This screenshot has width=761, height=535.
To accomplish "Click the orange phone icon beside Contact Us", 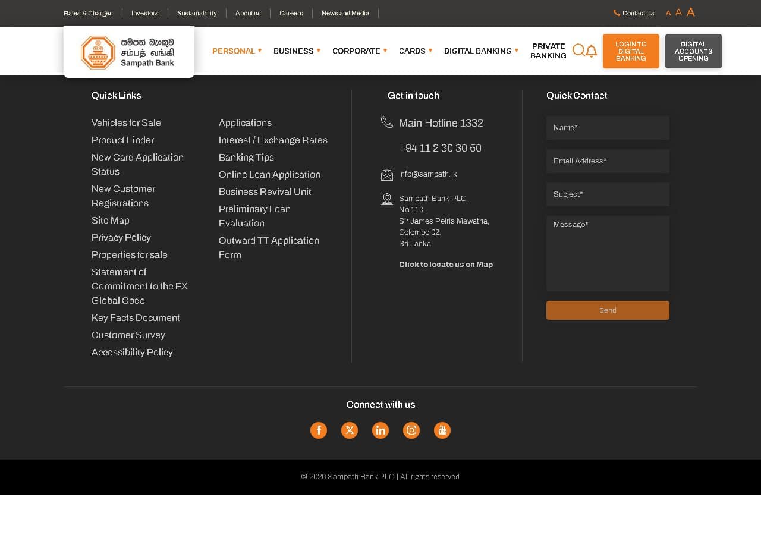I will coord(617,12).
